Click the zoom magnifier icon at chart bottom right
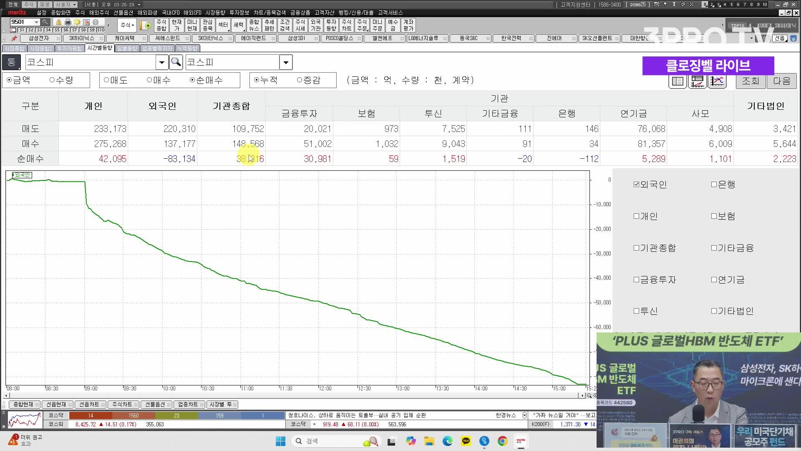Screen dimensions: 801x451 [x=589, y=395]
